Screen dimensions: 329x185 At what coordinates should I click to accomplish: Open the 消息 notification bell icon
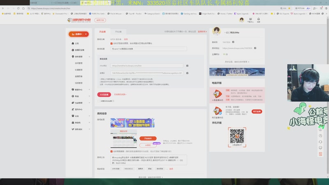coord(259,20)
